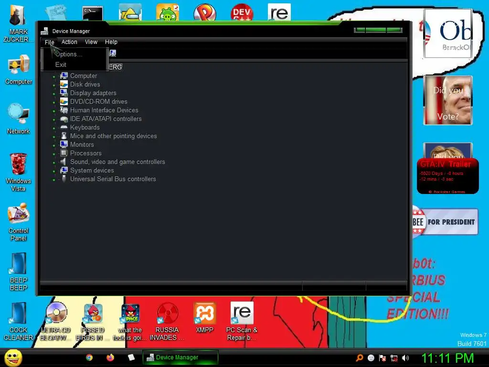Click the 11:11 PM taskbar clock
489x367 pixels.
(447, 358)
